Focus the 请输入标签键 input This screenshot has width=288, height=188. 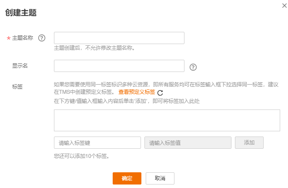97,143
